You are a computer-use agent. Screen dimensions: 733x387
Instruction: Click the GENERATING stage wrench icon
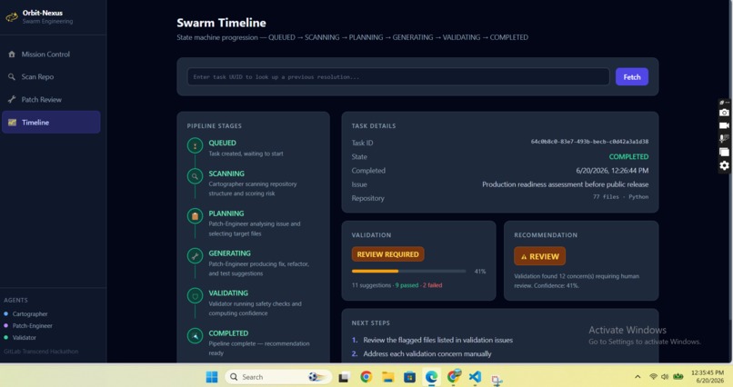(x=195, y=256)
